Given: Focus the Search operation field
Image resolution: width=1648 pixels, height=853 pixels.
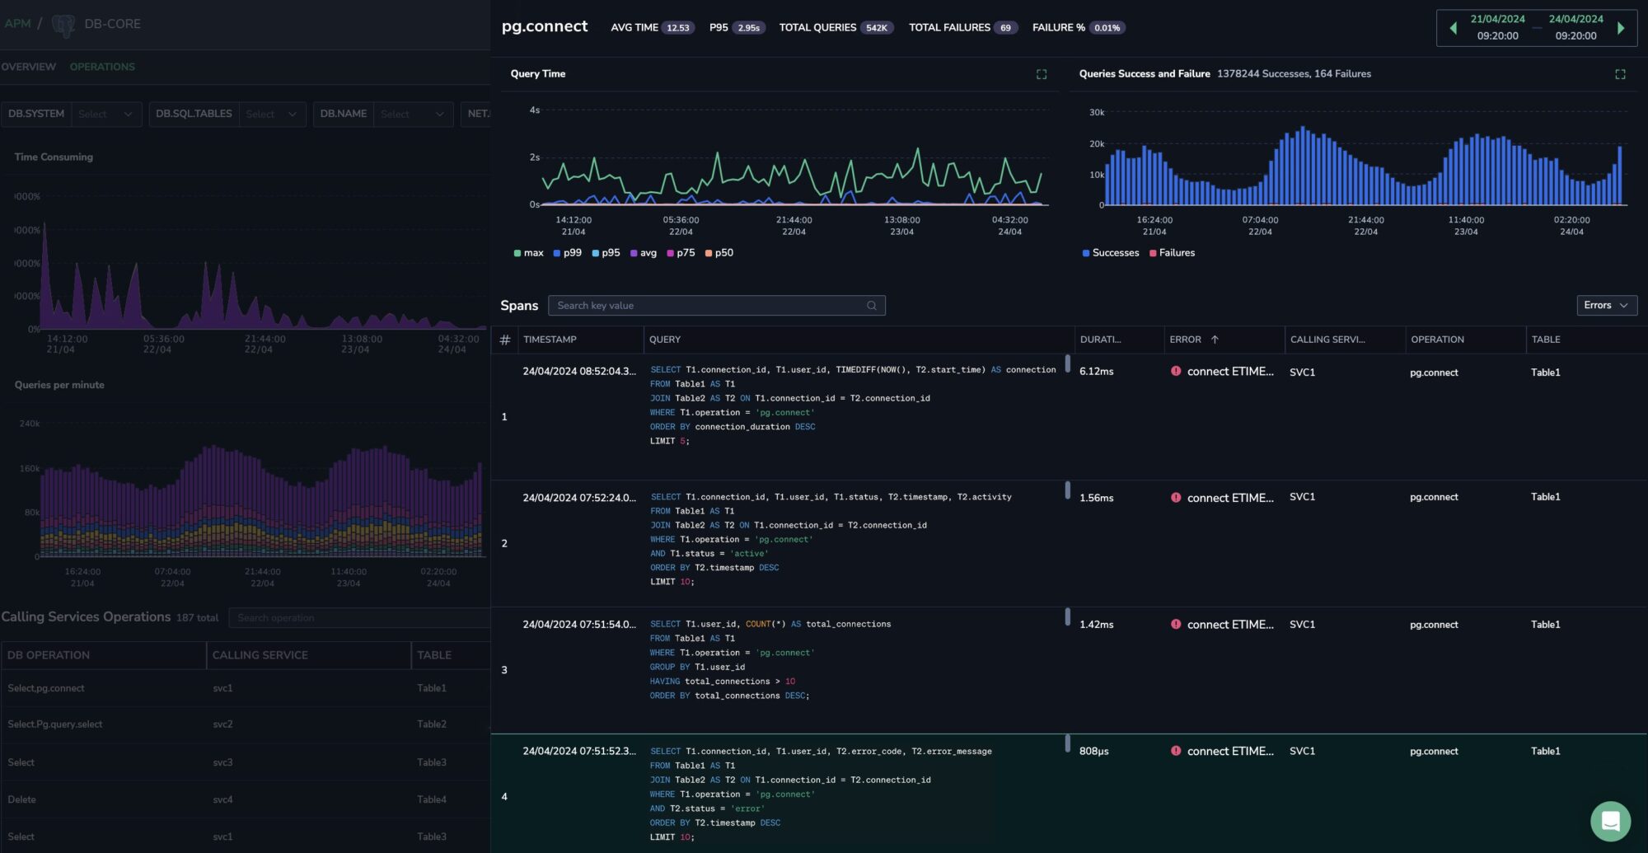Looking at the screenshot, I should [x=359, y=618].
